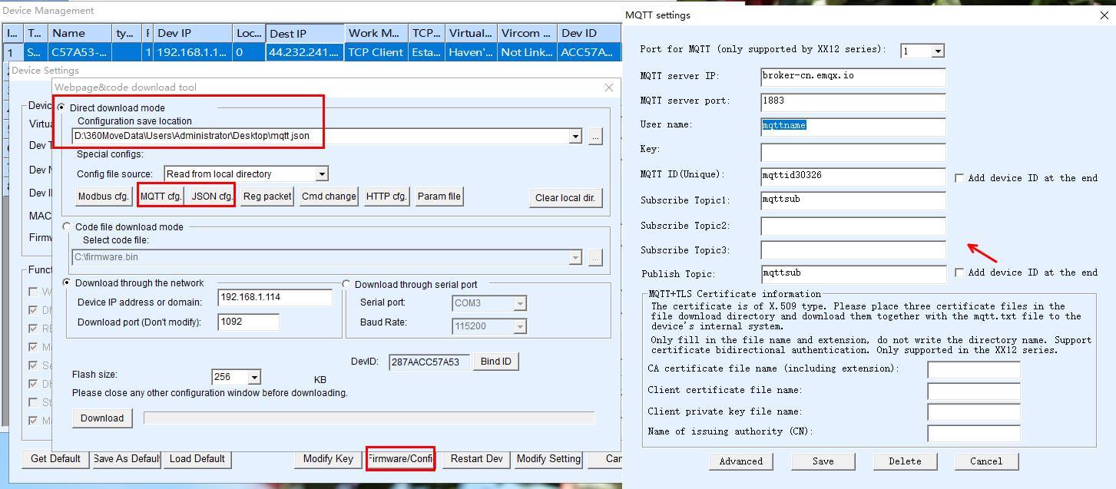
Task: Choose Download through serial port option
Action: coord(346,284)
